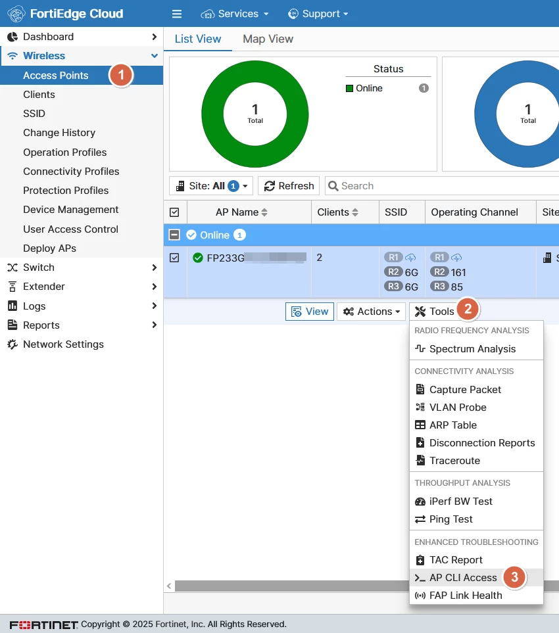Open the Services dropdown
Viewport: 559px width, 633px height.
tap(235, 14)
